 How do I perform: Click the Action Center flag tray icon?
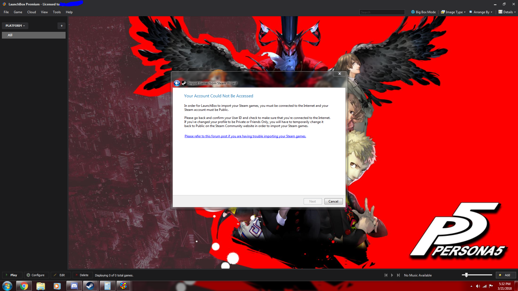[x=491, y=286]
